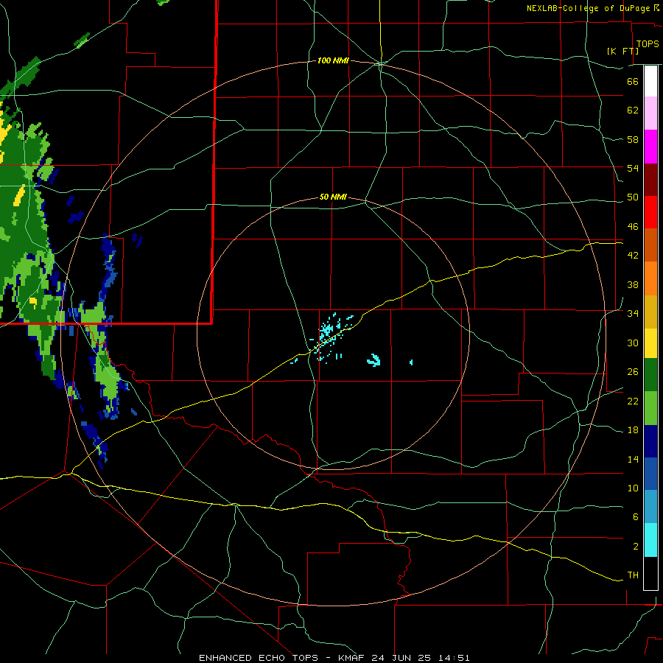This screenshot has height=663, width=663.
Task: Click the NEXLAB-College of DuPage label
Action: pyautogui.click(x=589, y=8)
